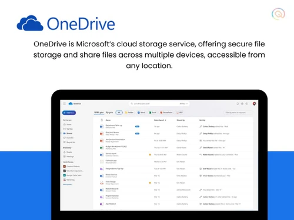Image resolution: width=294 pixels, height=220 pixels.
Task: Select Shared in the sidebar
Action: (68, 133)
